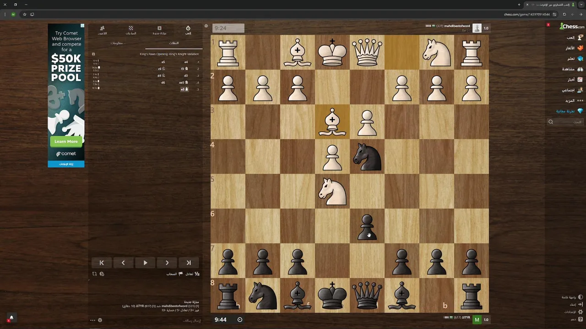
Task: Click the clock icon next to 9:44
Action: (239, 320)
